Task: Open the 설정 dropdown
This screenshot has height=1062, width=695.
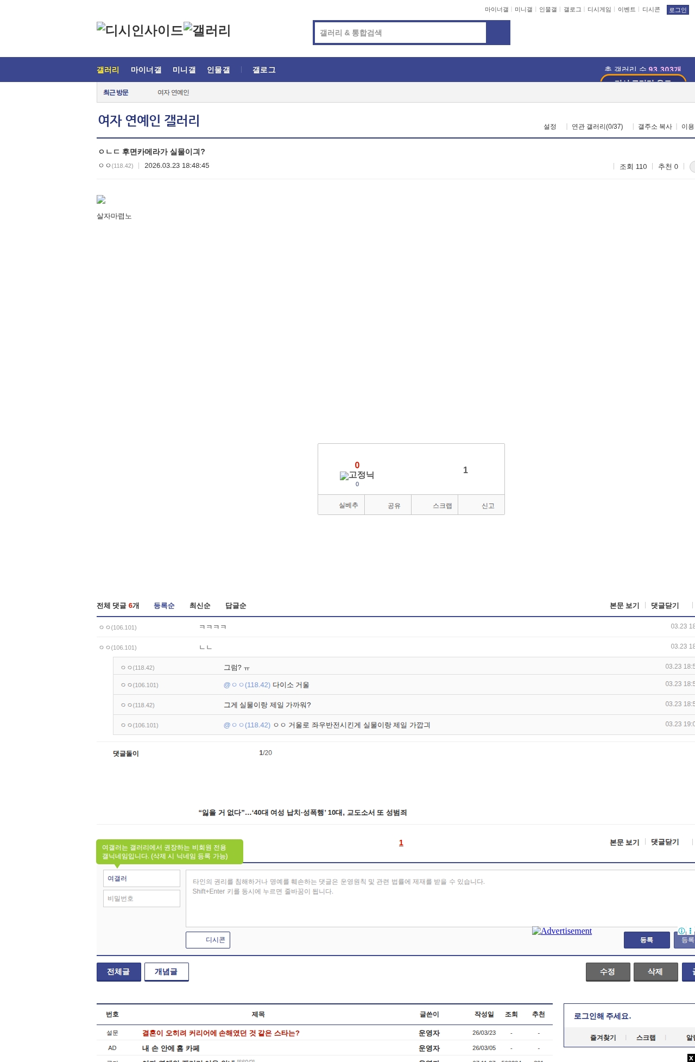Action: click(550, 127)
